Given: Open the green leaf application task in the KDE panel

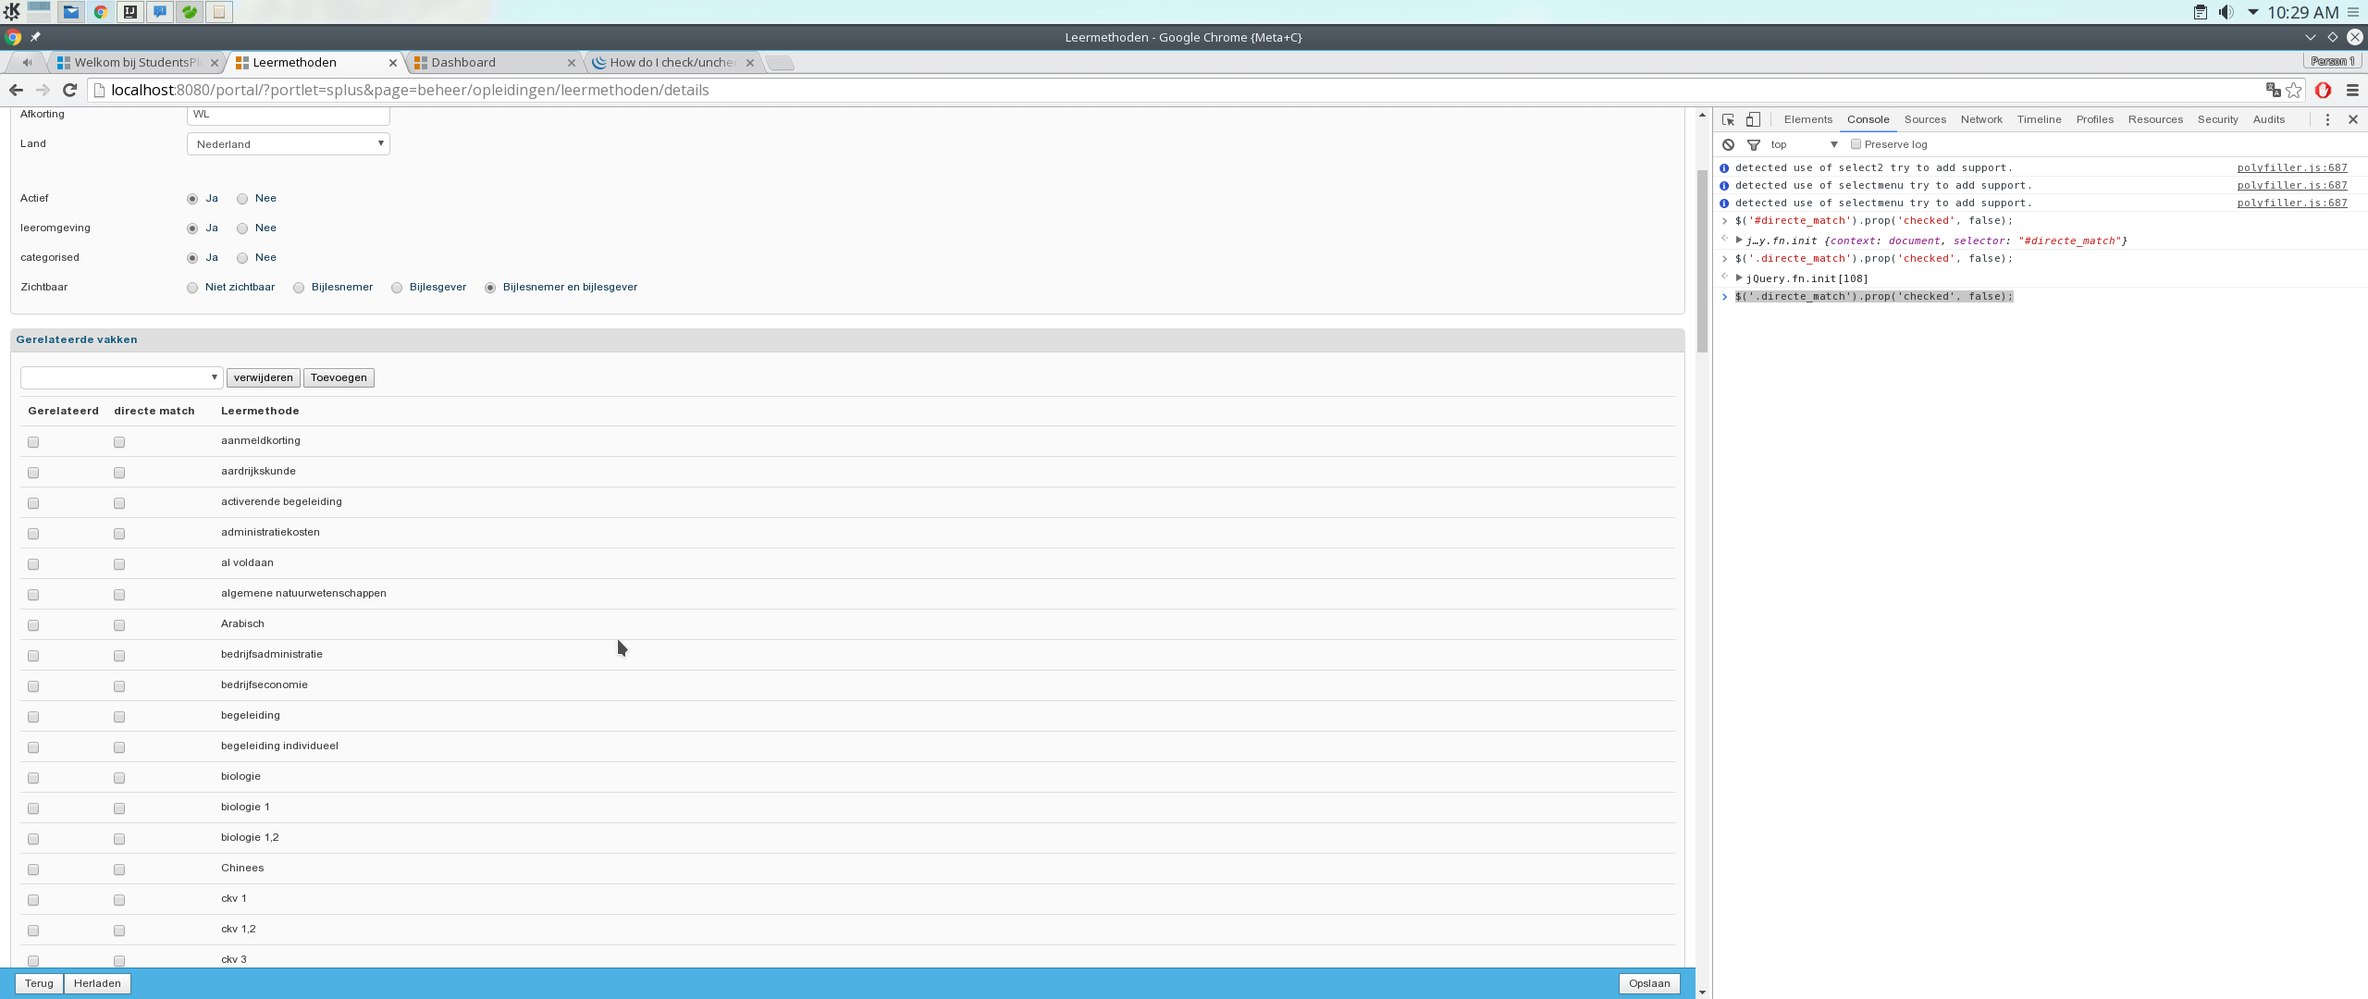Looking at the screenshot, I should (190, 12).
